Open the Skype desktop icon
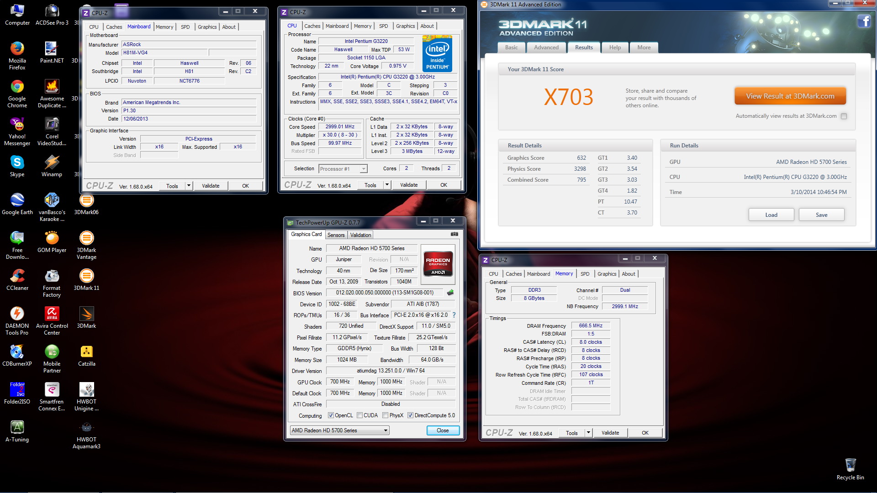Image resolution: width=877 pixels, height=493 pixels. 17,166
